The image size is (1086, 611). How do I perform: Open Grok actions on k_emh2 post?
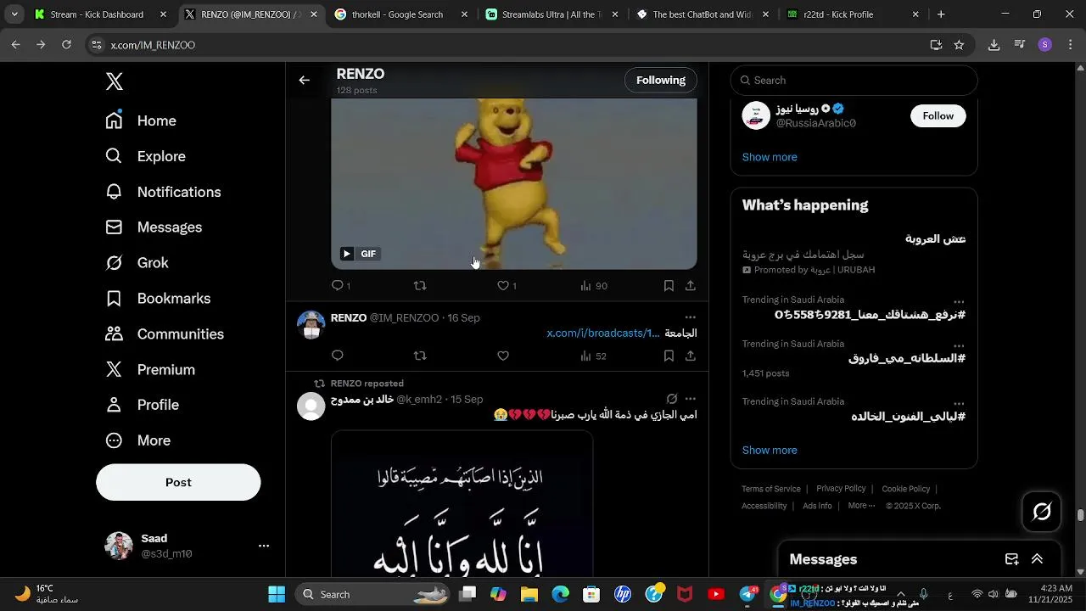tap(672, 399)
